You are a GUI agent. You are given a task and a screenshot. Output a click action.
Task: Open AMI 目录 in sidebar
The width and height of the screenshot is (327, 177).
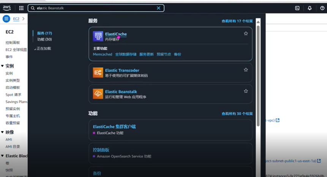13,147
